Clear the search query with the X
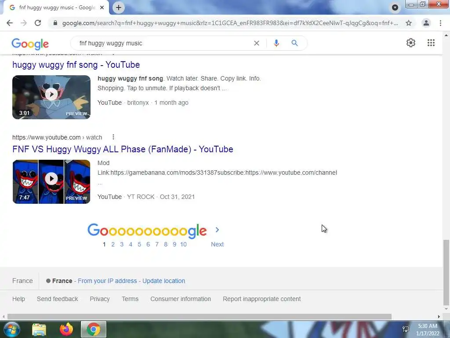The width and height of the screenshot is (450, 338). [x=257, y=43]
